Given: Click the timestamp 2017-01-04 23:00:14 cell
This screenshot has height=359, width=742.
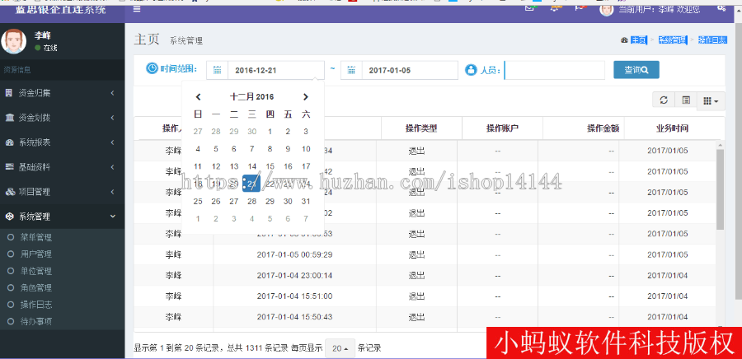Looking at the screenshot, I should (x=294, y=275).
